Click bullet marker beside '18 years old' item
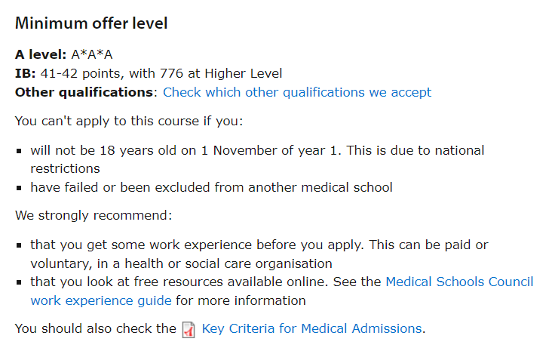Image resolution: width=552 pixels, height=348 pixels. tap(19, 151)
